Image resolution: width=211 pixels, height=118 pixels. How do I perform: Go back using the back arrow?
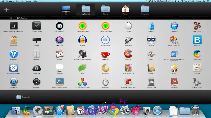pyautogui.click(x=11, y=18)
